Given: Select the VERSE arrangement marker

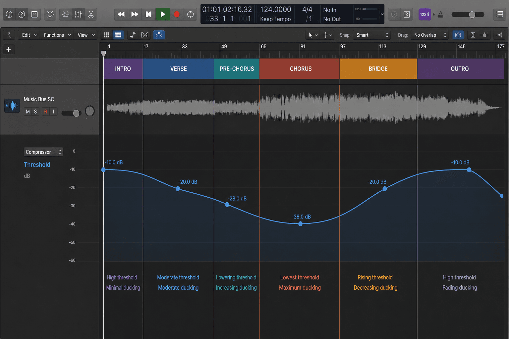Looking at the screenshot, I should [178, 69].
